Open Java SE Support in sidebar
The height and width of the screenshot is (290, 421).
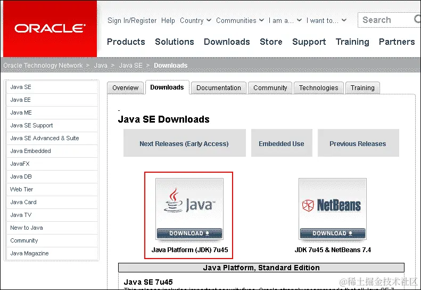click(52, 125)
